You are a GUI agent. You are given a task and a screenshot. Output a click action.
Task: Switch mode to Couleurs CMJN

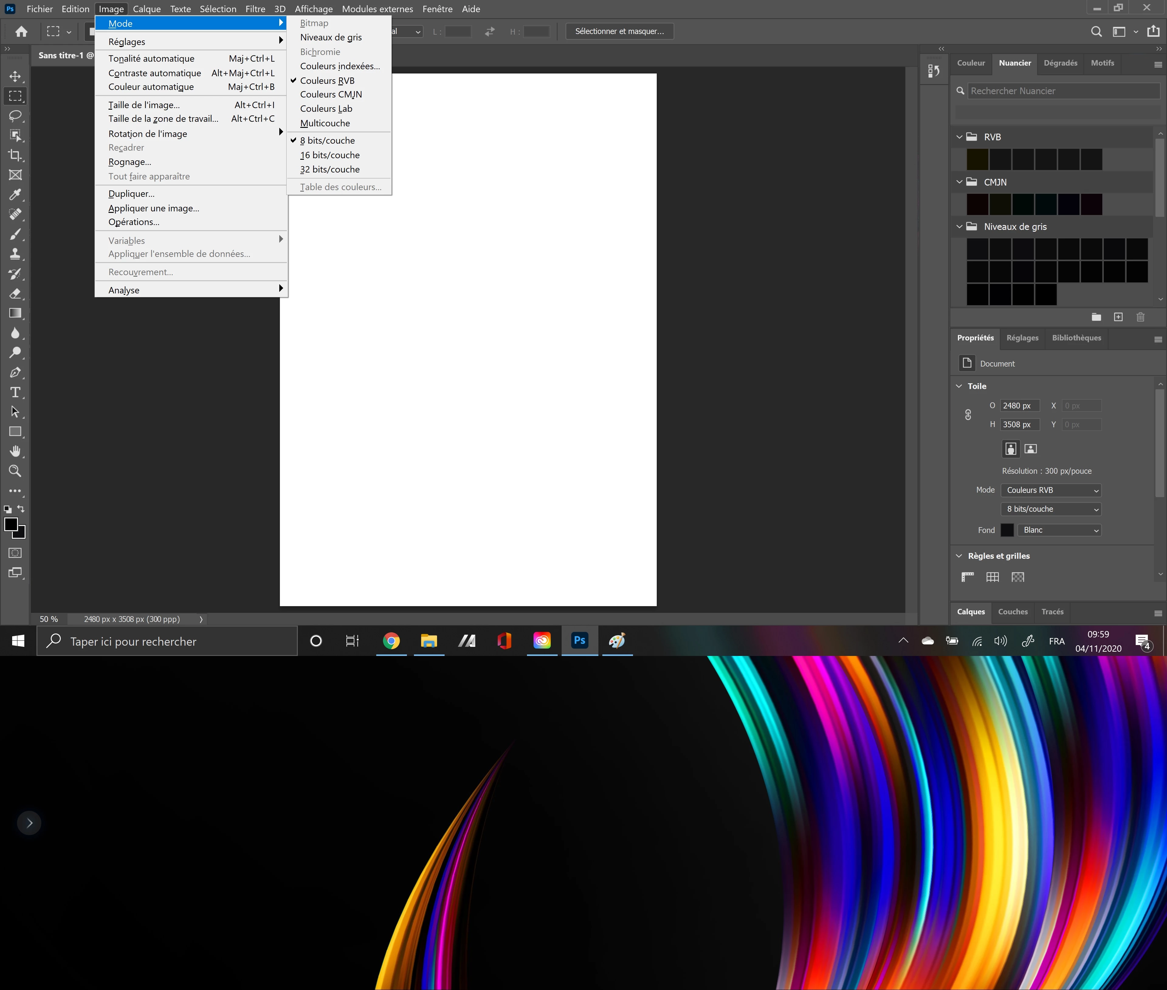[x=331, y=94]
